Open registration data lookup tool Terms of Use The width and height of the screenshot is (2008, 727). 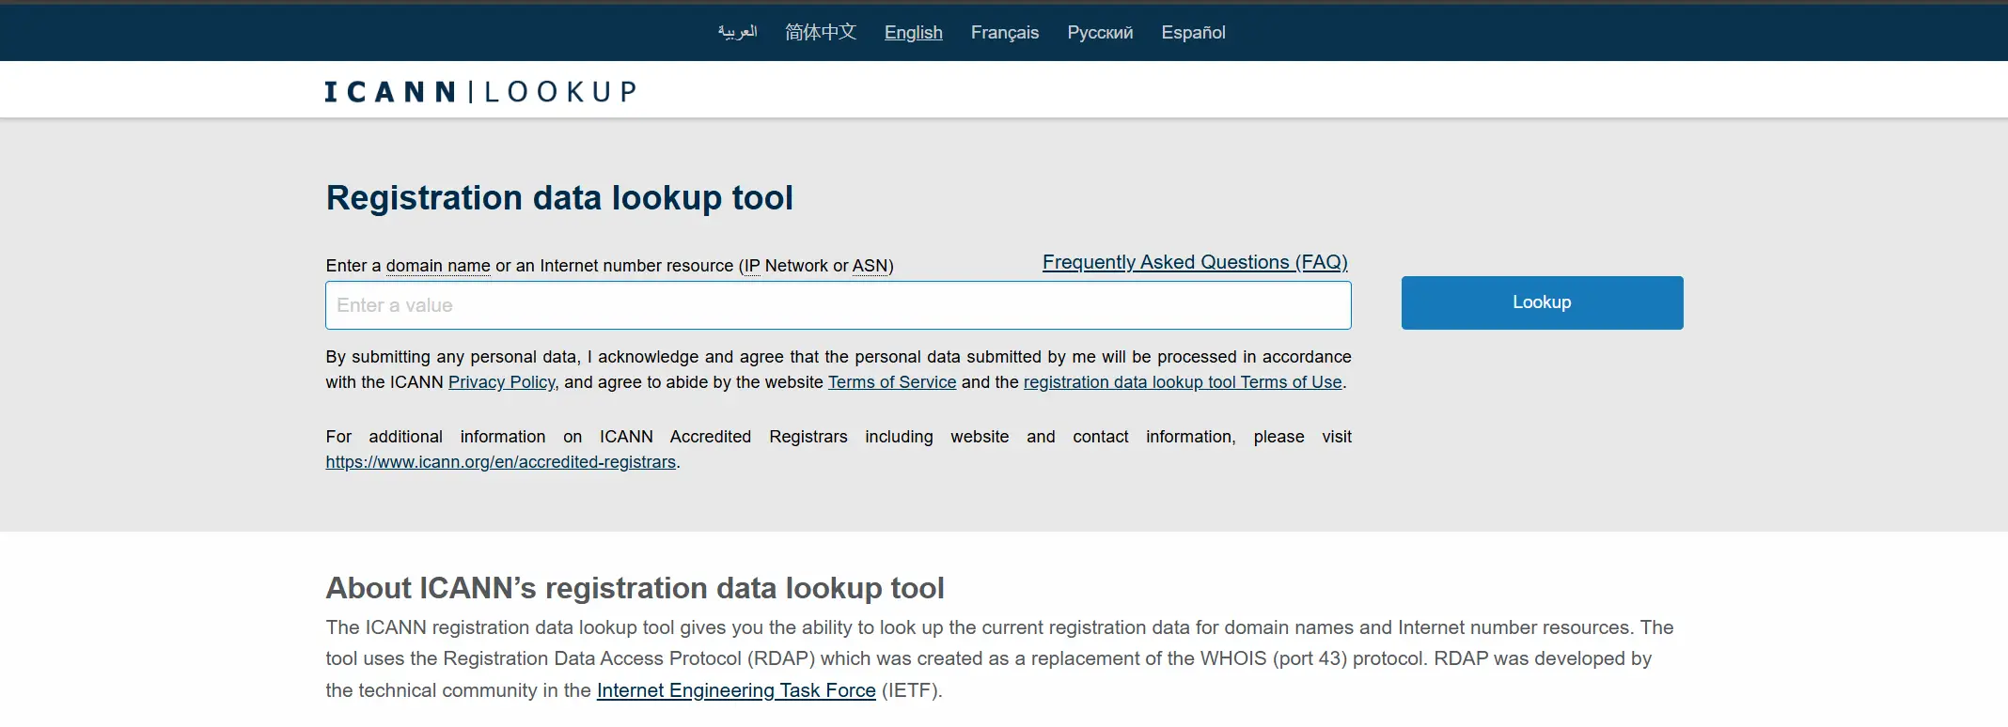[x=1183, y=382]
